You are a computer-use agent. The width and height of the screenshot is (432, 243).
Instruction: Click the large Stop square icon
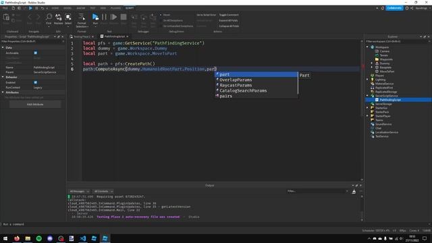[x=124, y=17]
